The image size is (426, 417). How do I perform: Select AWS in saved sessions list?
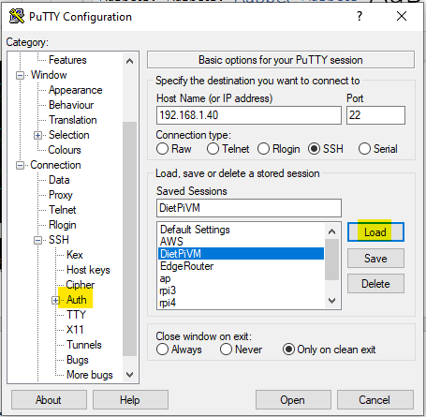[x=241, y=242]
